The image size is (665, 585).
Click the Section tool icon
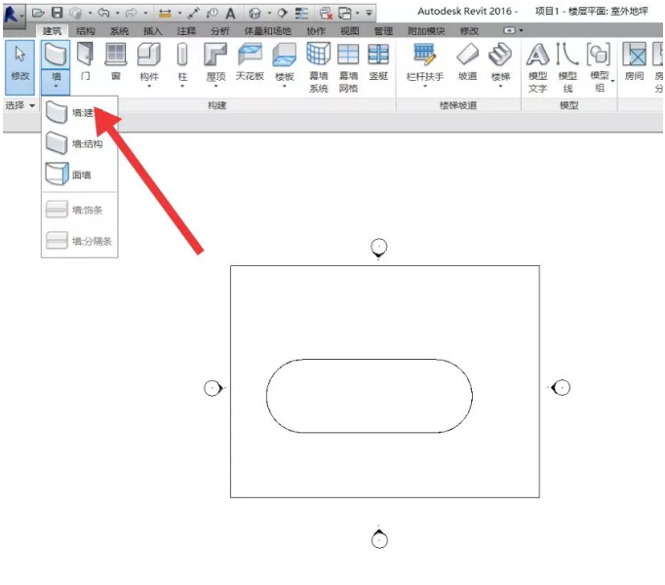click(x=282, y=14)
